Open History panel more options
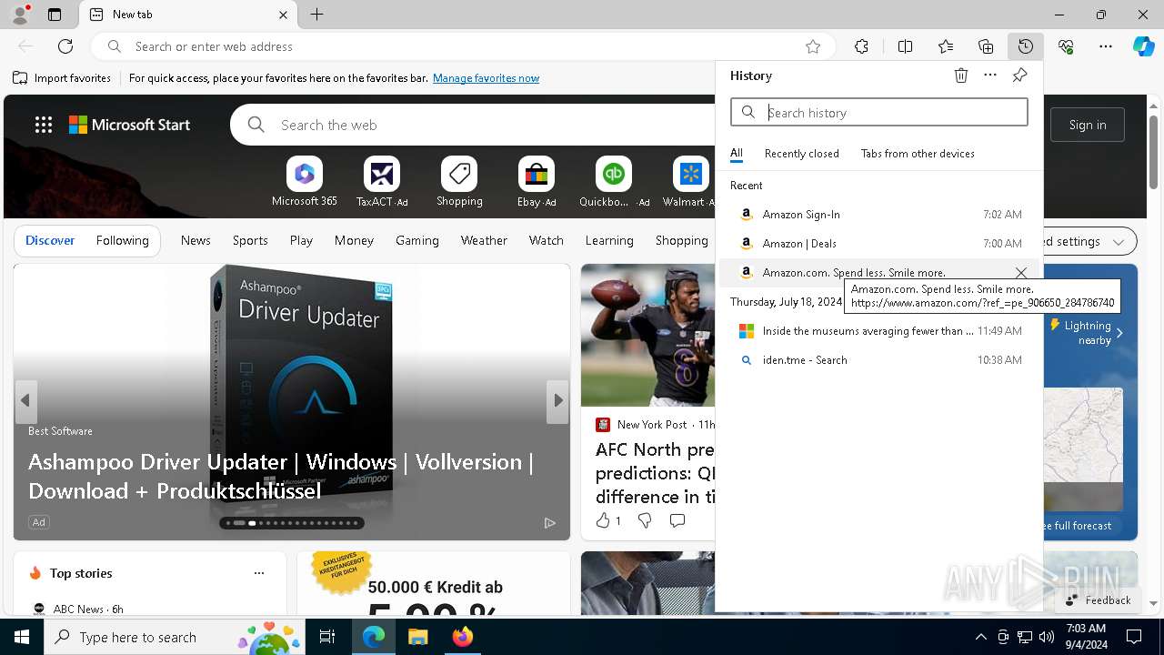 pyautogui.click(x=990, y=76)
